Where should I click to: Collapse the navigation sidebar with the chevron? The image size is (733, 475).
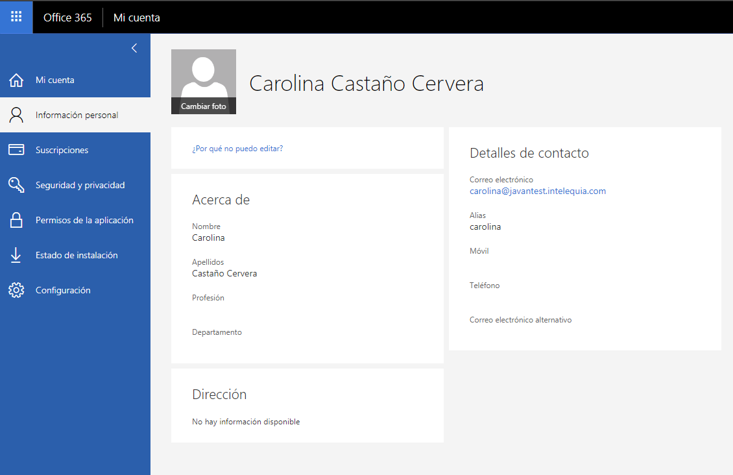coord(134,47)
